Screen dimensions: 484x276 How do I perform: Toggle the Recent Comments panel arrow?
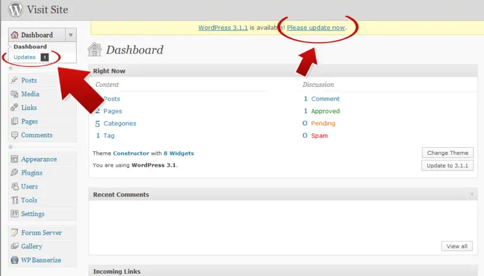pos(472,195)
